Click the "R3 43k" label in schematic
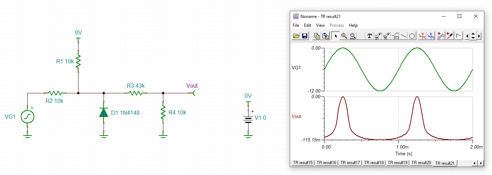This screenshot has width=492, height=175. [136, 86]
